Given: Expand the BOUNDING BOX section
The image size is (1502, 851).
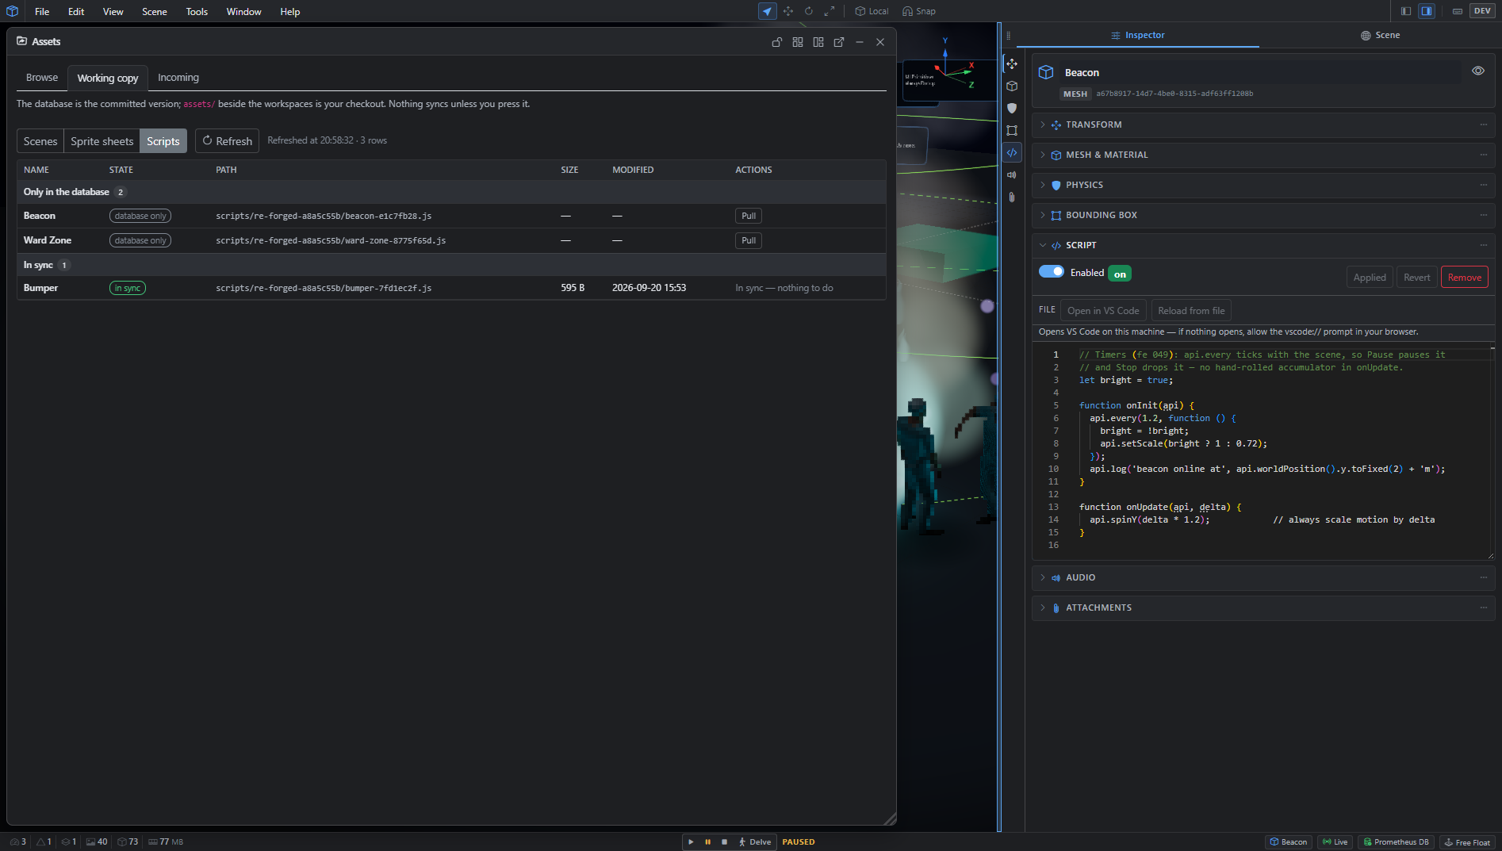Looking at the screenshot, I should tap(1263, 215).
